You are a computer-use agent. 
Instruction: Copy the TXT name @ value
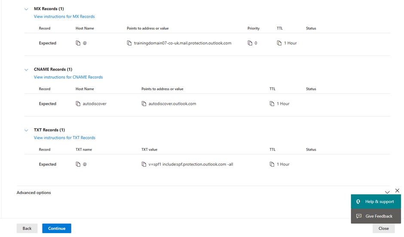click(78, 164)
